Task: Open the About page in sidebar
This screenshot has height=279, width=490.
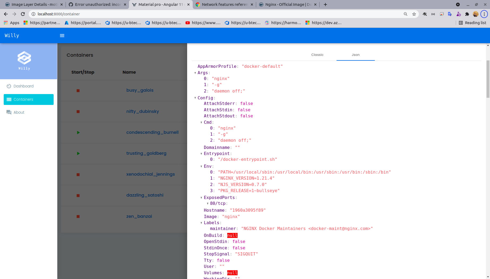Action: [15, 112]
